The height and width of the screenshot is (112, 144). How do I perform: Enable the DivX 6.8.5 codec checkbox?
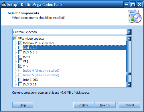coord(20,52)
